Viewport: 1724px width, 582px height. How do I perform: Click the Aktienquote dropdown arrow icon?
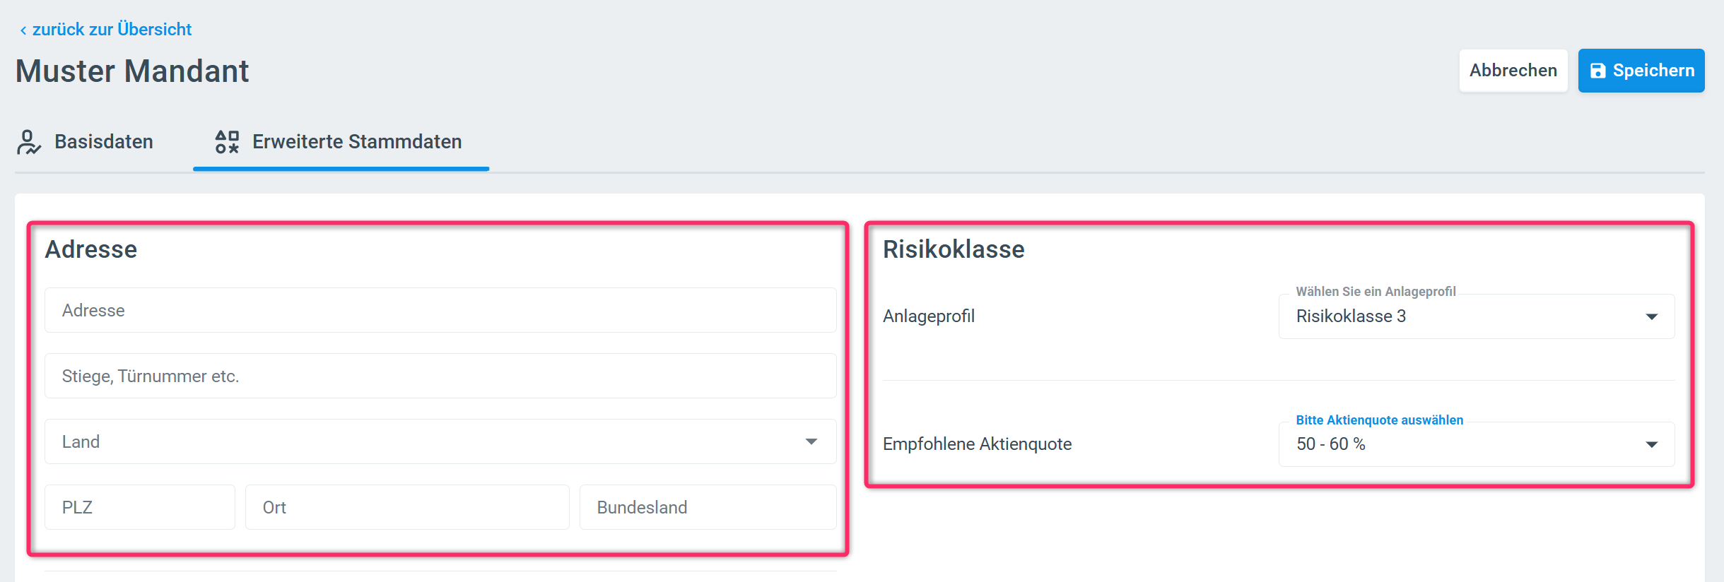pyautogui.click(x=1651, y=444)
